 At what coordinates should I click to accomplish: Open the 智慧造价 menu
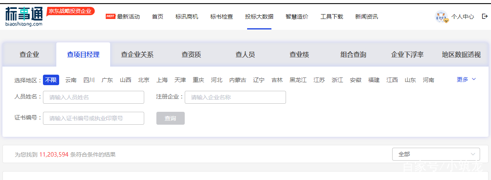pos(297,17)
